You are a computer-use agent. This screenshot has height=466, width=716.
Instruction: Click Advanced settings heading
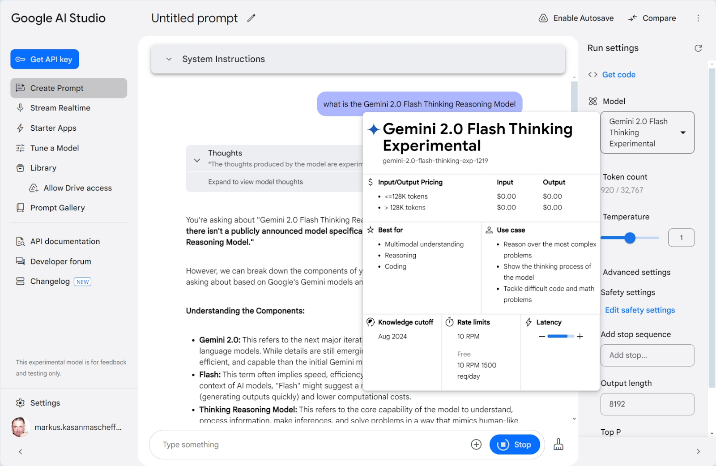pos(636,272)
